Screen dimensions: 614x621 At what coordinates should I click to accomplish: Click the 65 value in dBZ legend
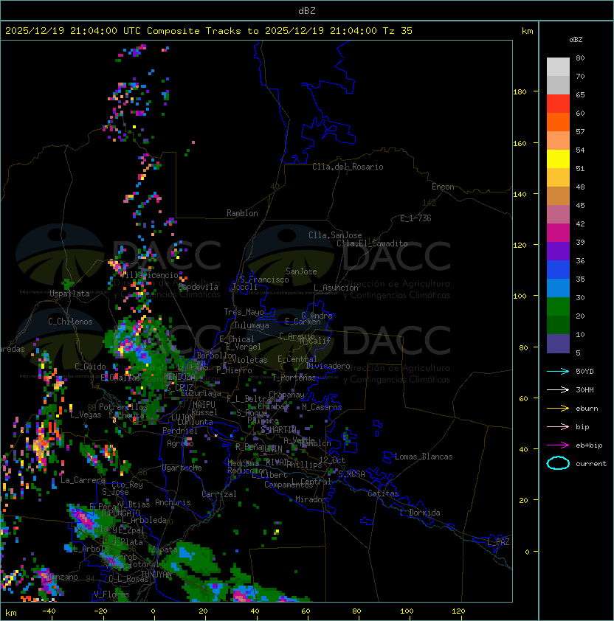[x=580, y=95]
